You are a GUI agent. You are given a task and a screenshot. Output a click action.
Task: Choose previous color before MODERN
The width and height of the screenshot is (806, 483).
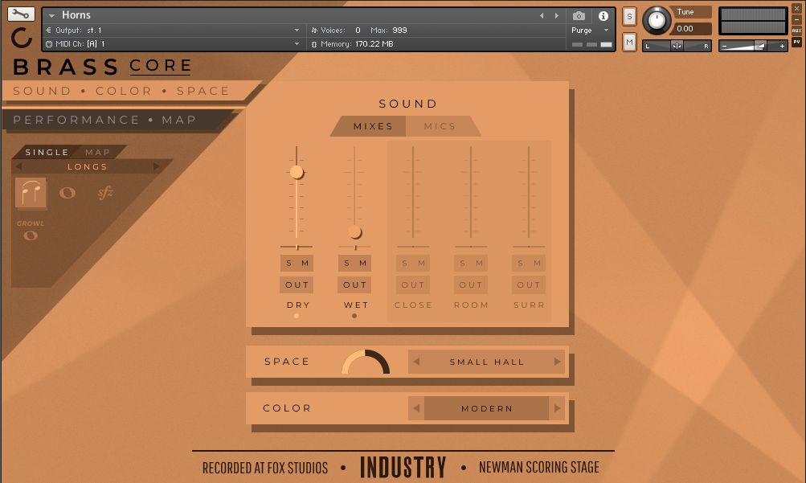(416, 408)
